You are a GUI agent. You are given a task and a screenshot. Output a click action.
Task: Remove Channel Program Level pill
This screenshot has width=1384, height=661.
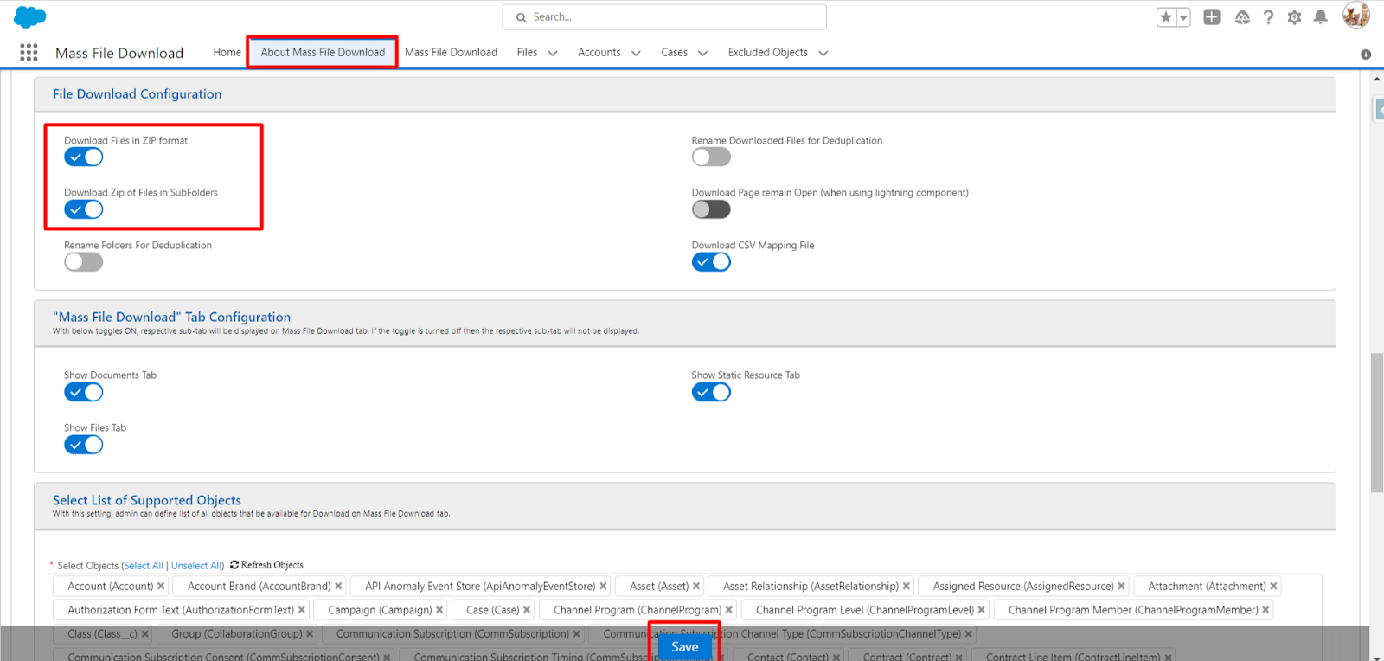click(x=981, y=610)
